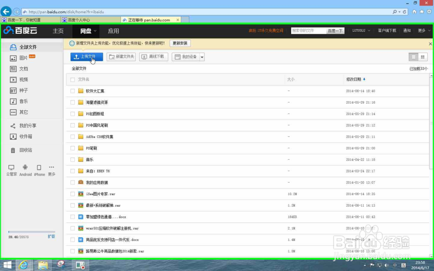The width and height of the screenshot is (434, 271).
Task: Click 离线下载 offline download button
Action: (x=154, y=57)
